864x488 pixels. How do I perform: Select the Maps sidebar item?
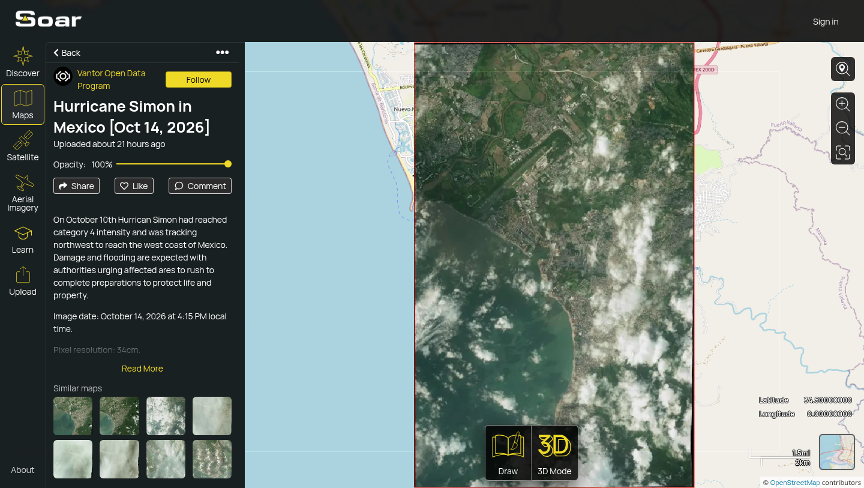[23, 104]
